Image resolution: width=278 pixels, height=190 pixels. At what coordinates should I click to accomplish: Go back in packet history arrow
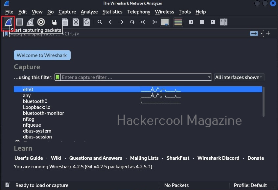[x=111, y=22]
